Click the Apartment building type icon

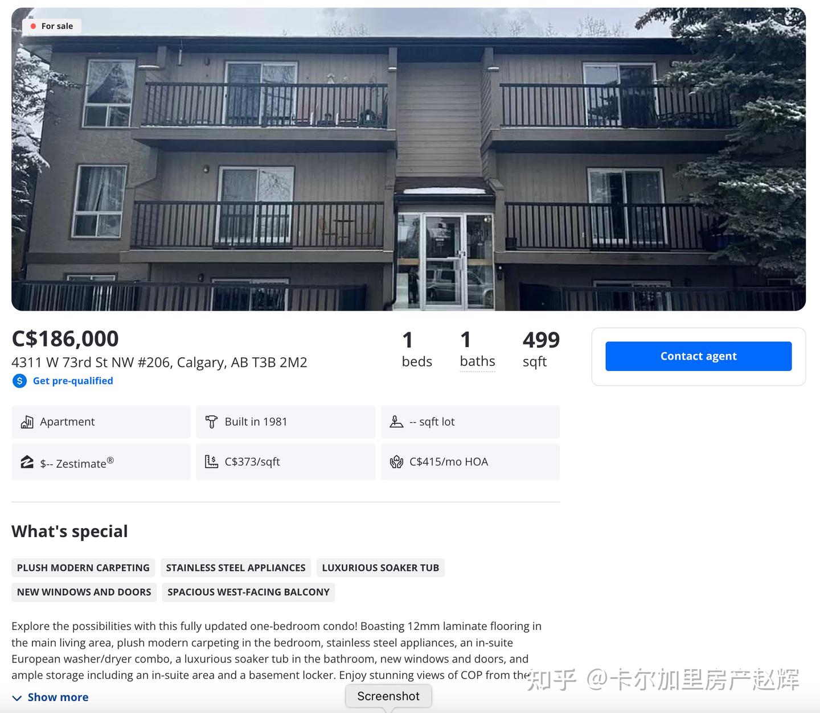click(x=27, y=422)
